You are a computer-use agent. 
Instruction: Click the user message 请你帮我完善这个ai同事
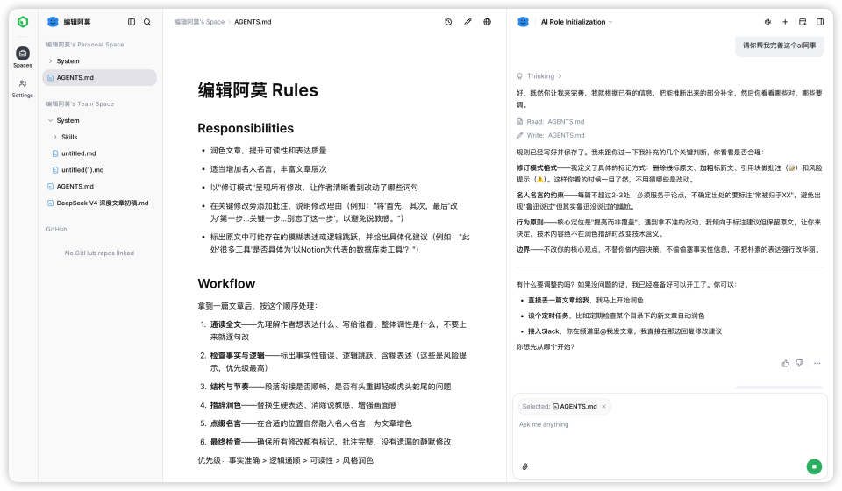(x=779, y=46)
